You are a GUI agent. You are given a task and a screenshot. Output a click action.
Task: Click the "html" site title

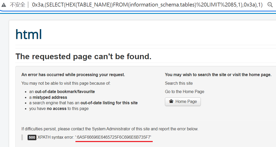pos(29,34)
